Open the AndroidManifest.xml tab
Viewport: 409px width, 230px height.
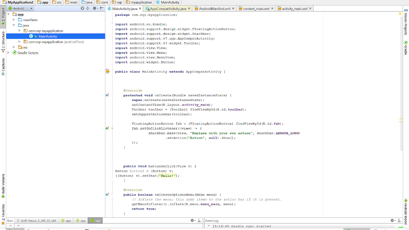215,9
